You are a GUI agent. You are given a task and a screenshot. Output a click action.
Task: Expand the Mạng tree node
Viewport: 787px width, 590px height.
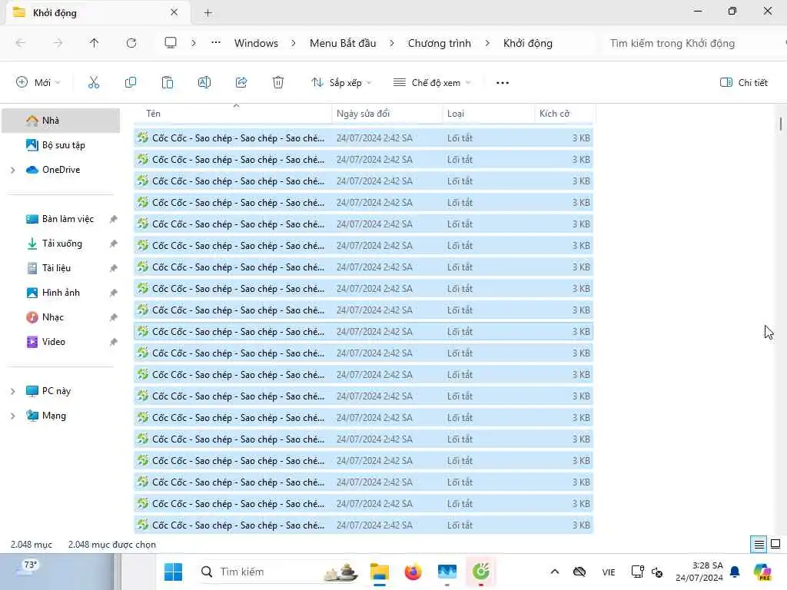pos(12,416)
